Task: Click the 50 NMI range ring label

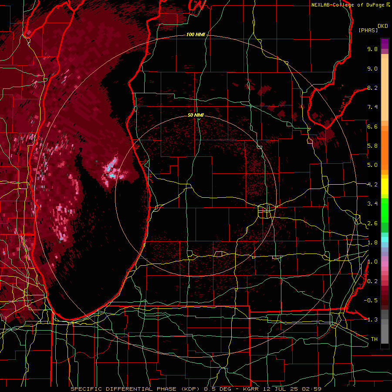Action: point(196,115)
